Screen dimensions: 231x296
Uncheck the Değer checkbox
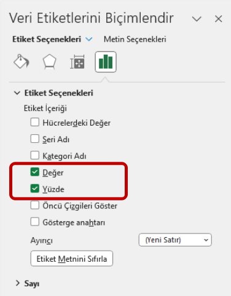(x=35, y=172)
